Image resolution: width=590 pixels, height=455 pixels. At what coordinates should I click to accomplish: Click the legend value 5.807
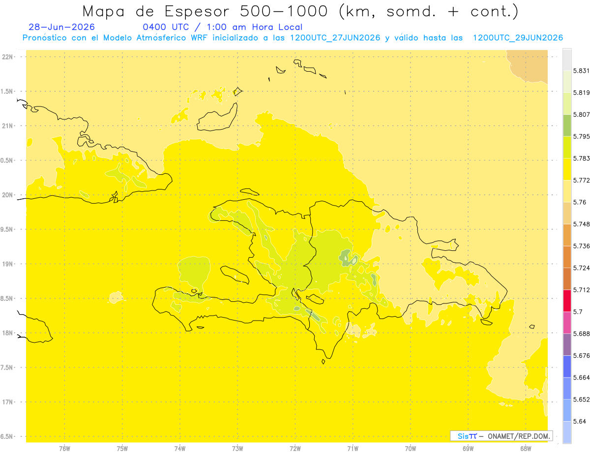pos(582,114)
